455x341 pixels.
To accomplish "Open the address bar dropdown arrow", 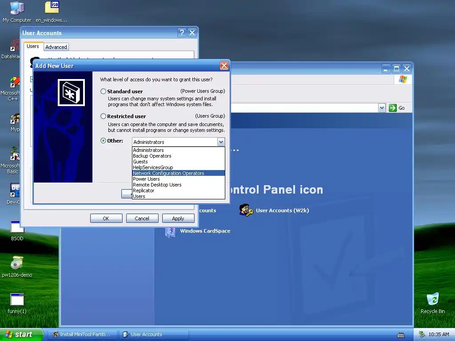I will coord(382,108).
